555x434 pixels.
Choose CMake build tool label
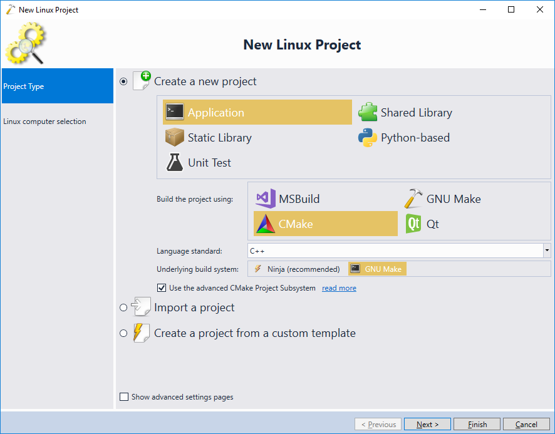point(296,224)
